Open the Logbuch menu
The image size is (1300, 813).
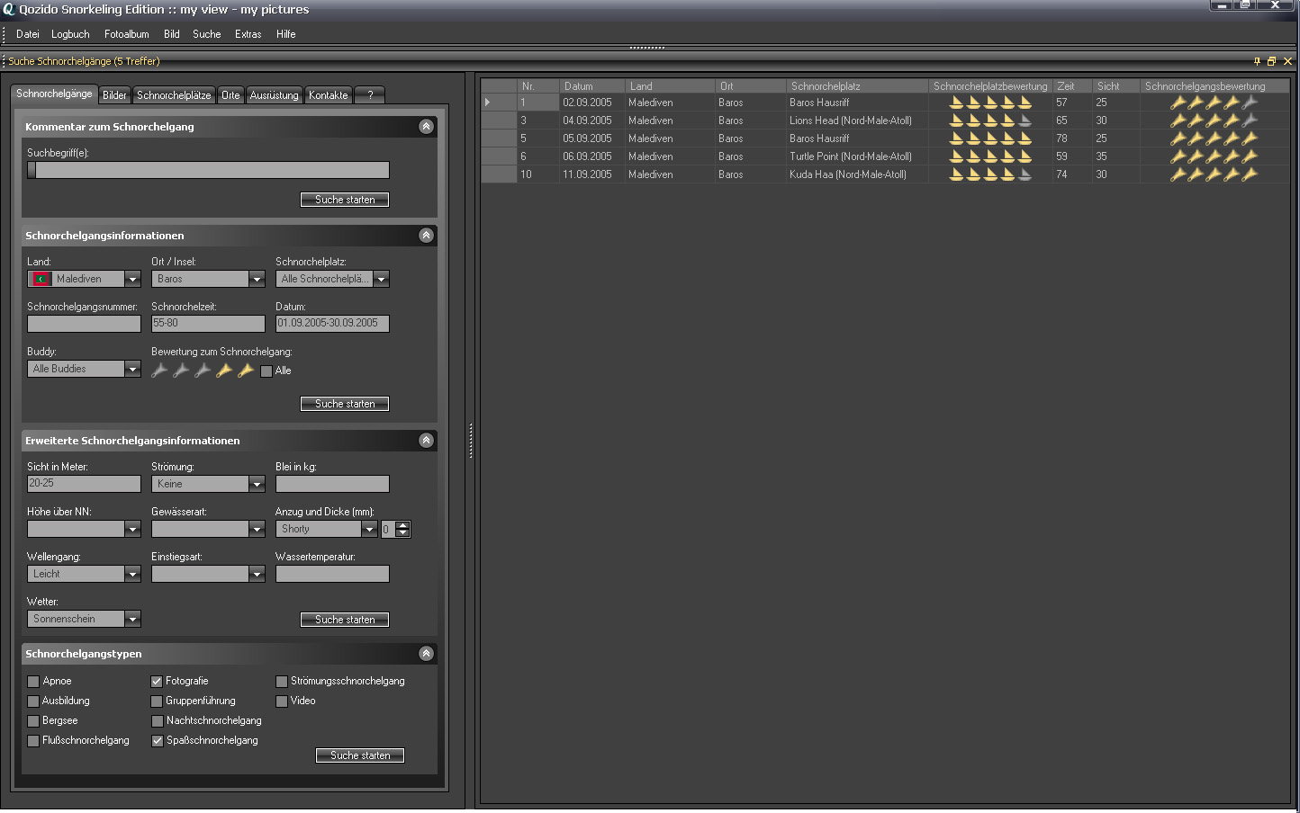click(70, 34)
